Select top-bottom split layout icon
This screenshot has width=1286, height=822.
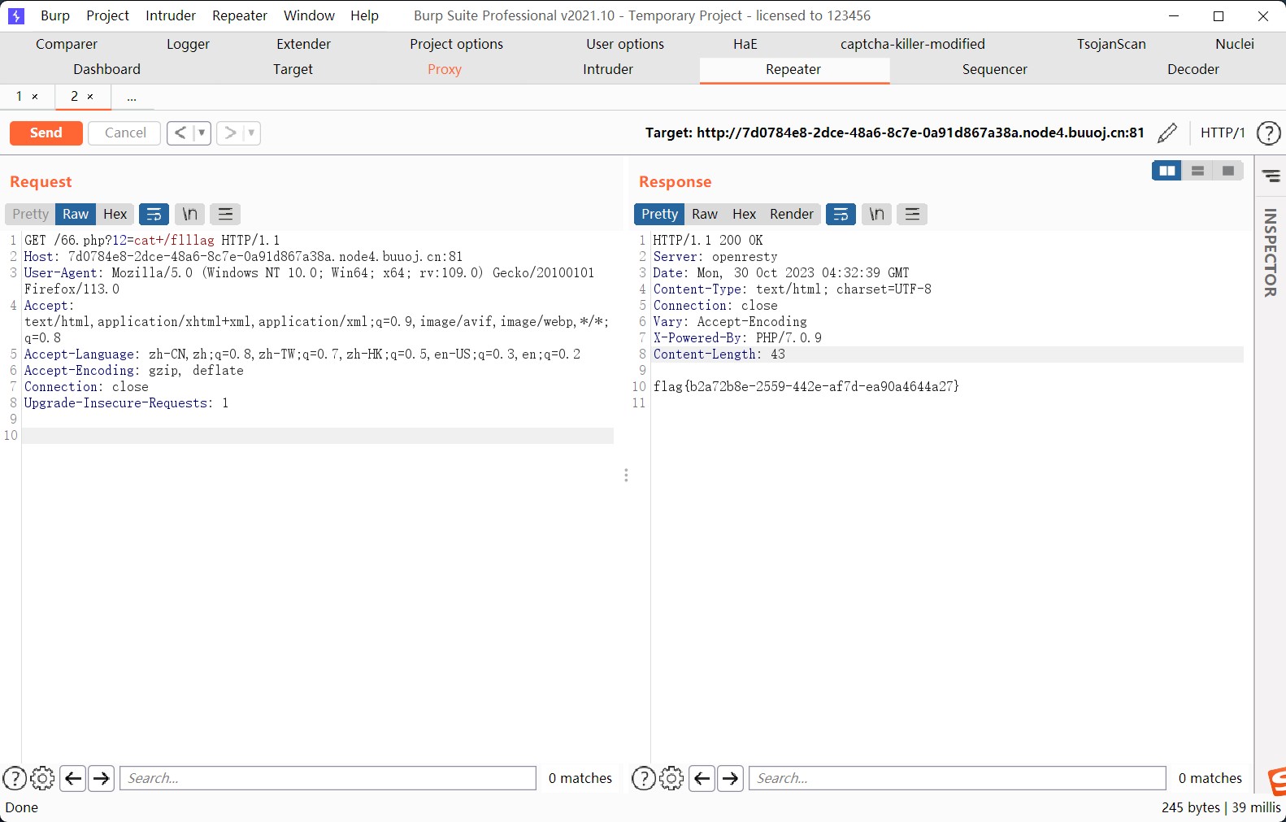click(1197, 171)
